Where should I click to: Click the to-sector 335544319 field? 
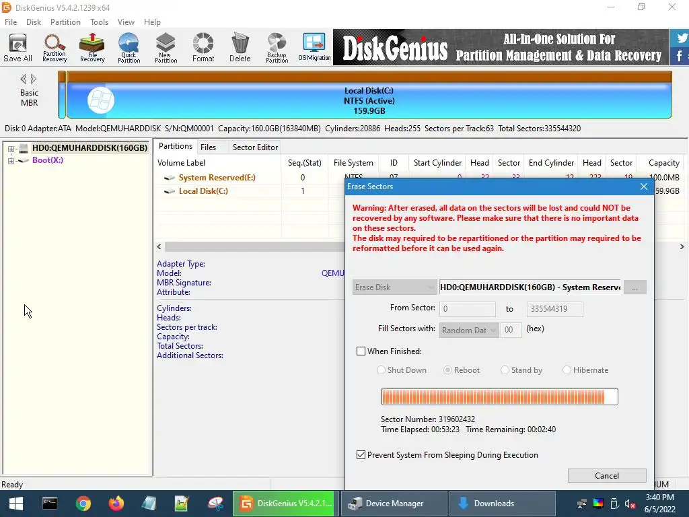tap(555, 308)
